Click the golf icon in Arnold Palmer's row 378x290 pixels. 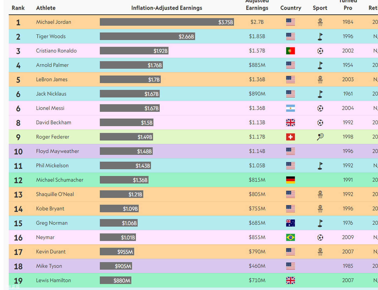320,65
